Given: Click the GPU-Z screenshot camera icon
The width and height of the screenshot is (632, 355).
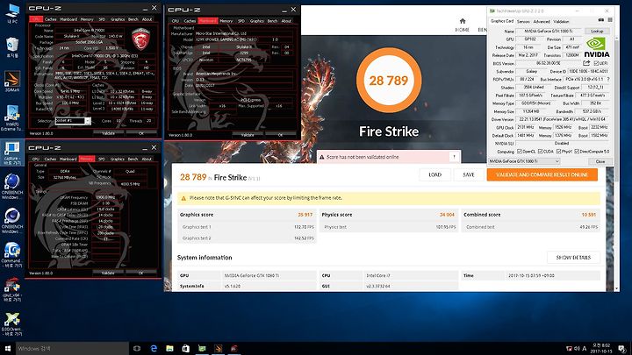Looking at the screenshot, I should tap(601, 19).
